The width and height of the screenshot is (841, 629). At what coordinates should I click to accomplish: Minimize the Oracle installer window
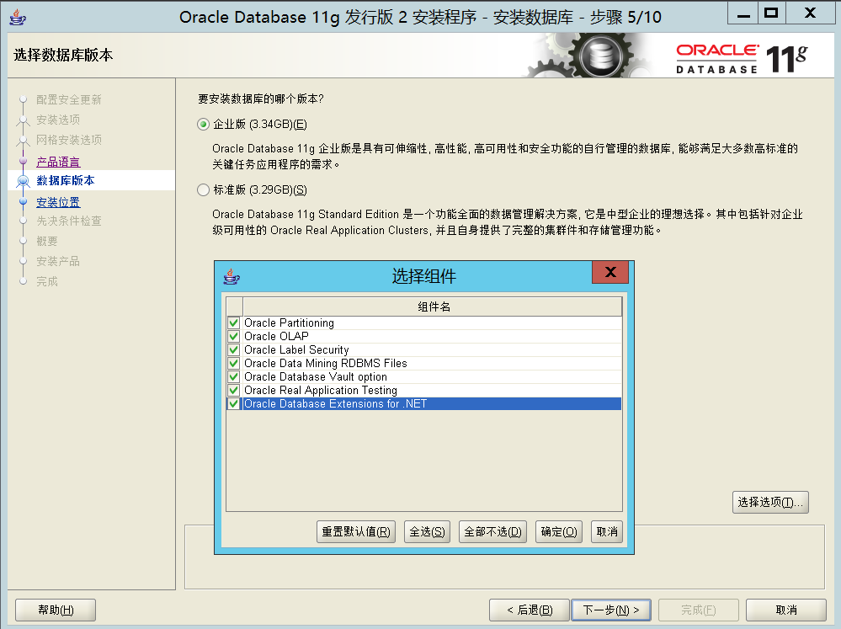(743, 13)
